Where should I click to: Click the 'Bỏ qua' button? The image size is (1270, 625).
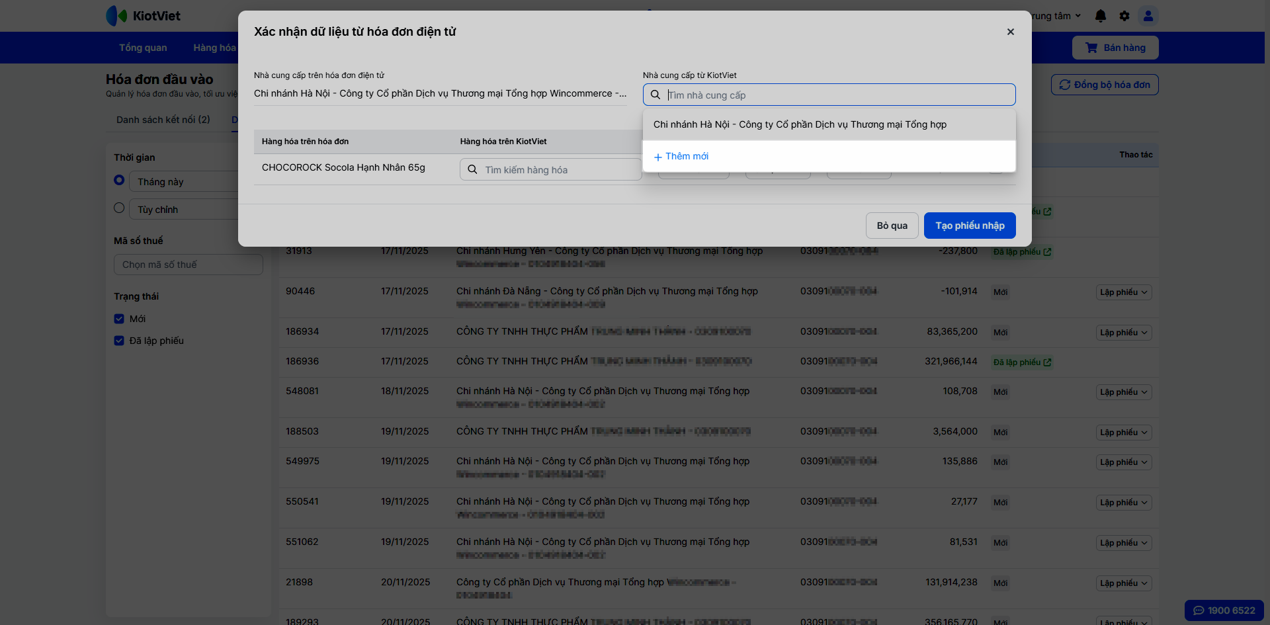pyautogui.click(x=892, y=226)
